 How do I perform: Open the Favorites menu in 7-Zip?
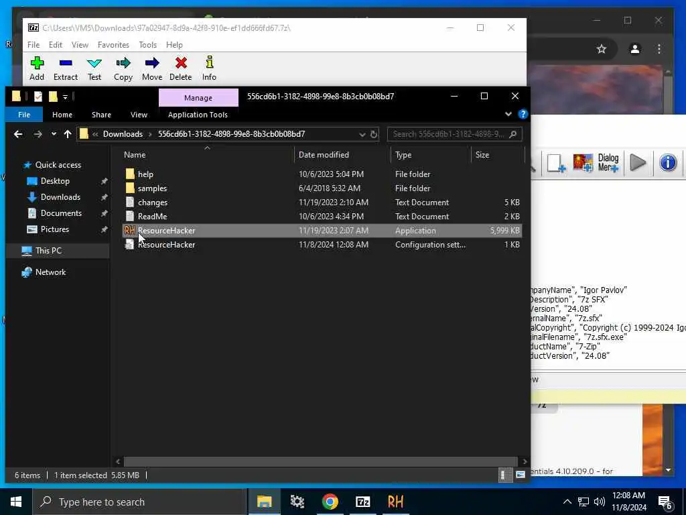coord(113,45)
